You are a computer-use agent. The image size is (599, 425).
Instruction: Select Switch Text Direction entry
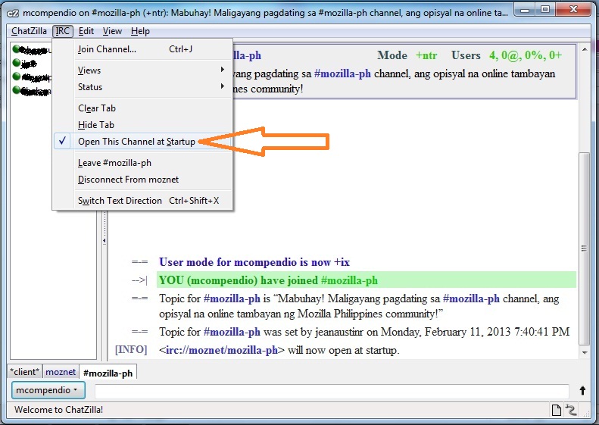tap(142, 201)
